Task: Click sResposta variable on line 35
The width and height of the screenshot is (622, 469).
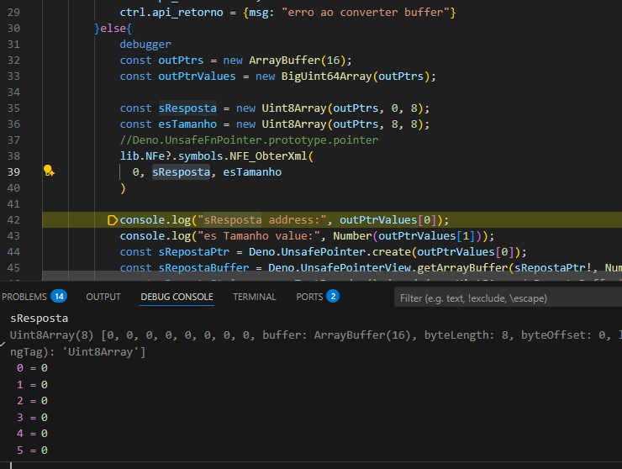Action: click(187, 108)
